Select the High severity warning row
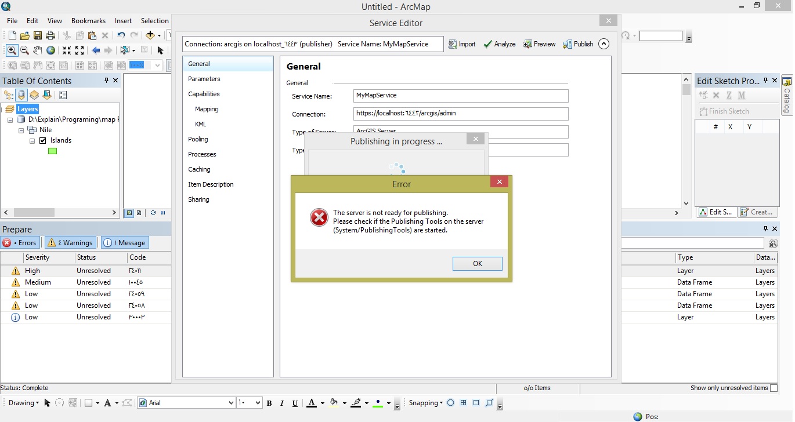 click(x=86, y=271)
